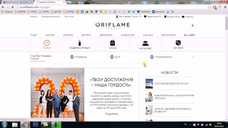Image resolution: width=228 pixels, height=128 pixels.
Task: Open the ЛИЦО category menu
Action: [x=33, y=35]
